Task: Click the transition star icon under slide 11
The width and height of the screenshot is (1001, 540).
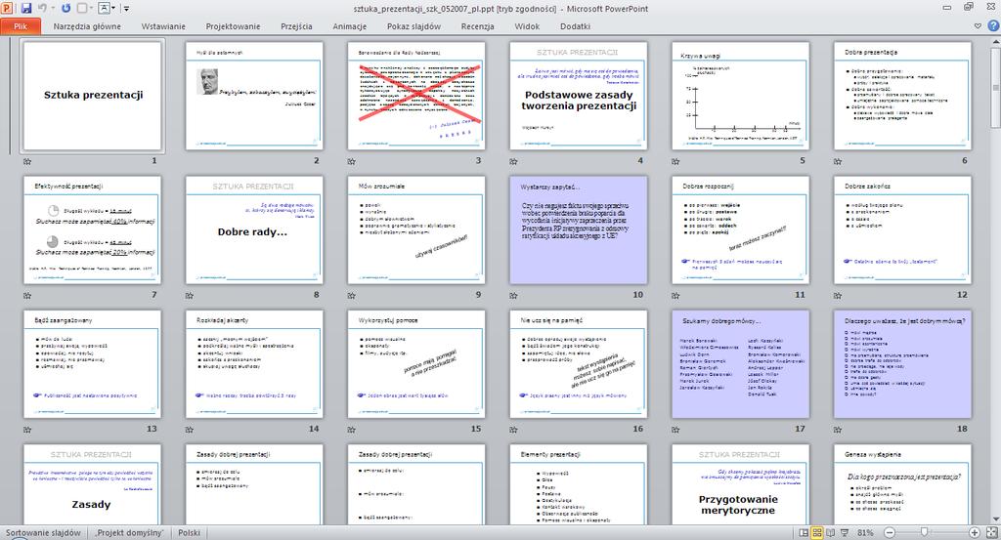Action: click(x=675, y=295)
